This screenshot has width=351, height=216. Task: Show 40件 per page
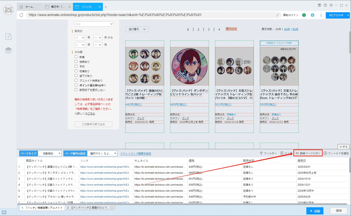coord(287,29)
